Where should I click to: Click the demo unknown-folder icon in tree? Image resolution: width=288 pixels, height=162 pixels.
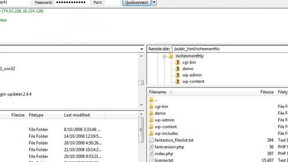tap(177, 69)
